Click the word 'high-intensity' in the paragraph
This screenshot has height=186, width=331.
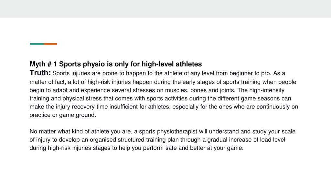point(267,90)
